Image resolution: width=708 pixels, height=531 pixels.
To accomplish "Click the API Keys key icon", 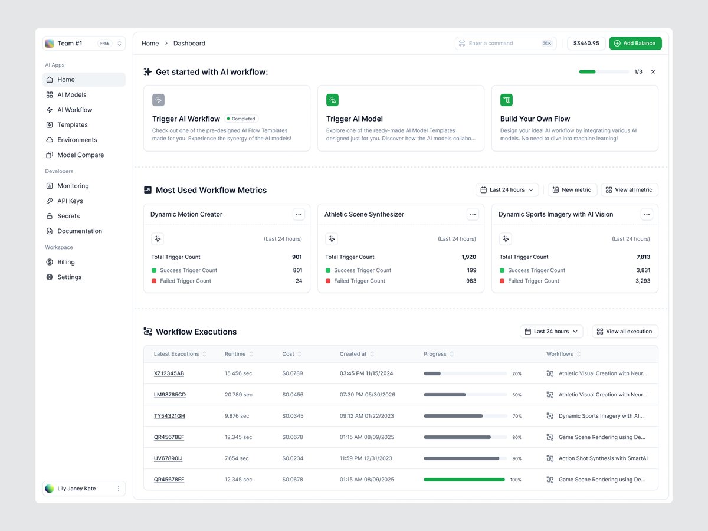I will click(x=50, y=201).
